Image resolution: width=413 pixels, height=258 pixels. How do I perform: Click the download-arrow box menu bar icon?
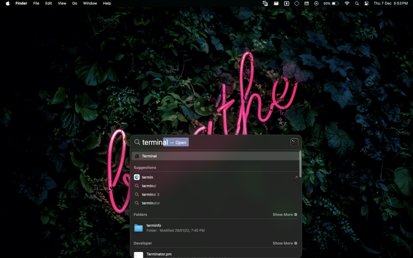287,3
